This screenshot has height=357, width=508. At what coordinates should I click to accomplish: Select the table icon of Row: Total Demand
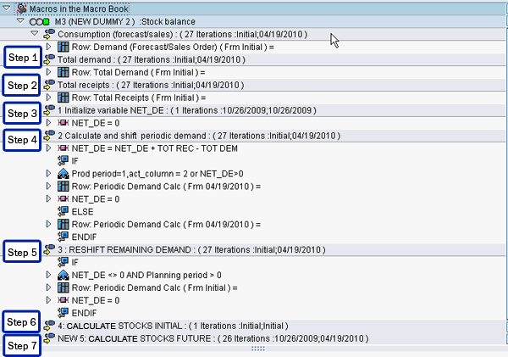tap(63, 72)
